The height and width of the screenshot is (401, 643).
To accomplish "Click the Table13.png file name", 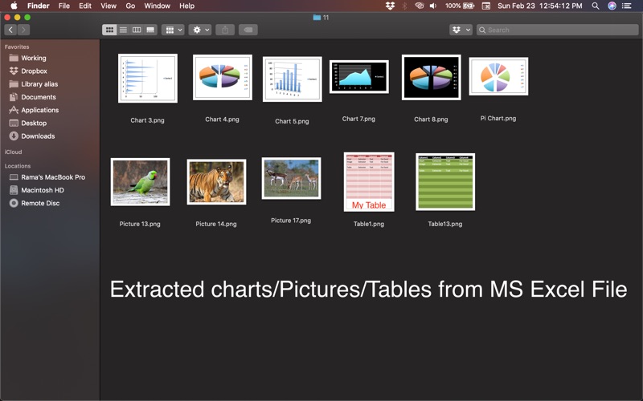I will (x=445, y=224).
